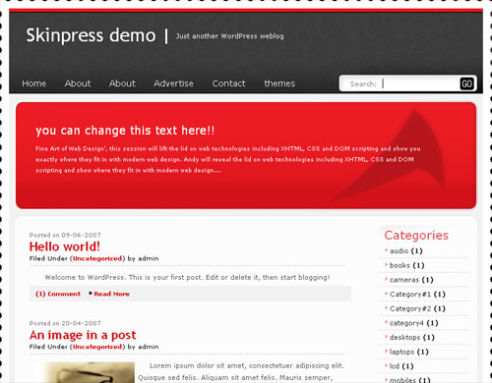The image size is (492, 383).
Task: Select the audio category
Action: coord(399,251)
